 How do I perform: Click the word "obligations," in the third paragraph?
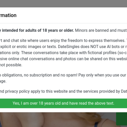click(12, 75)
